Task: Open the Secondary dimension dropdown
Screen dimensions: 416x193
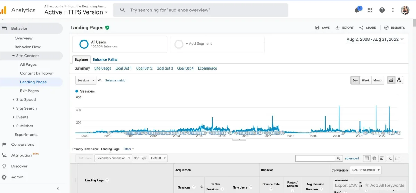Action: point(113,158)
